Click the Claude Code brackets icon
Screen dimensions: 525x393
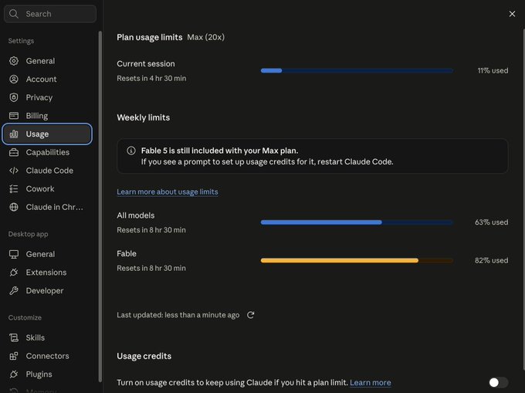pos(14,171)
